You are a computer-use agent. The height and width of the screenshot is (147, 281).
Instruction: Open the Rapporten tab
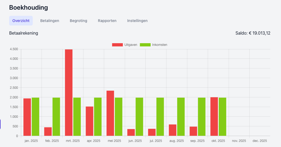pos(107,21)
